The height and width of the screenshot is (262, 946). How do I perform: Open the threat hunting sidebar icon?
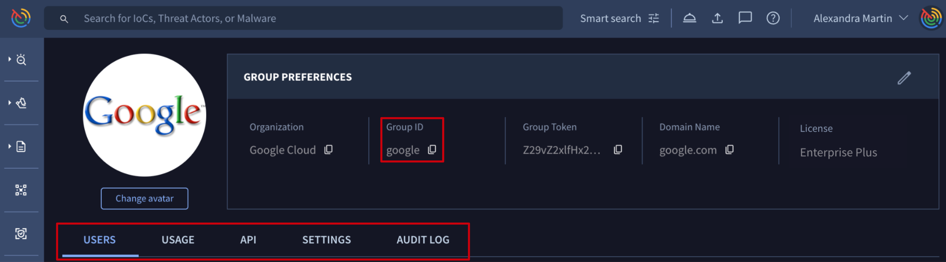21,59
